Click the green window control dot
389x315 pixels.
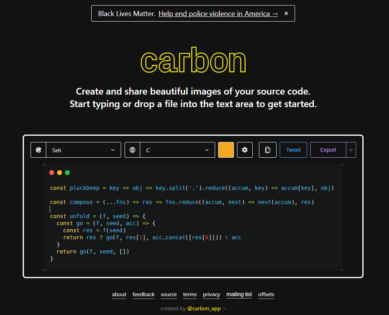tap(67, 173)
